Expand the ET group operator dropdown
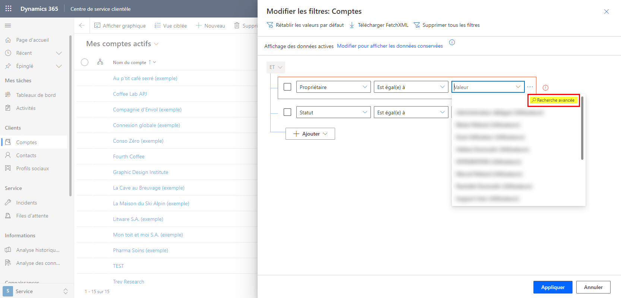The height and width of the screenshot is (298, 621). 276,67
